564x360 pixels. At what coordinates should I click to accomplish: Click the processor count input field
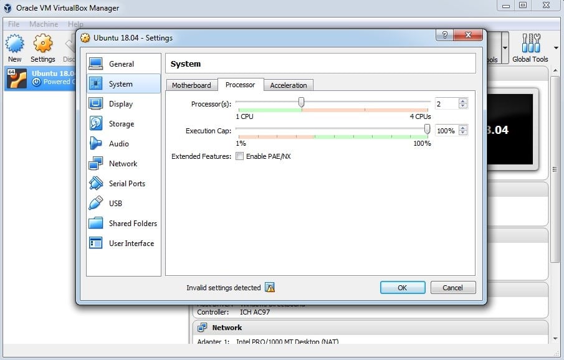point(447,104)
